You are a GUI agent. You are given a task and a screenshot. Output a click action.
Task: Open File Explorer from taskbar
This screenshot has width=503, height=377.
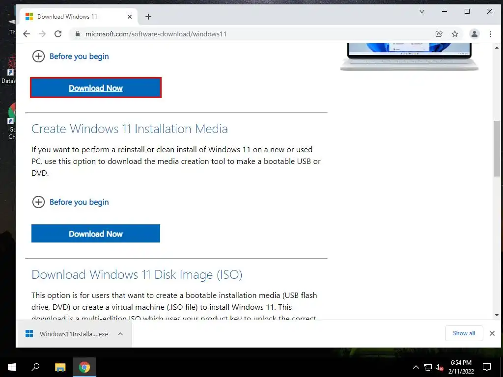tap(60, 367)
